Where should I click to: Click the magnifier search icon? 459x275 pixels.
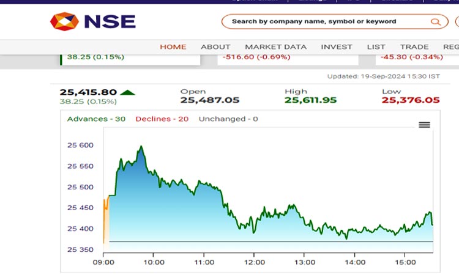point(436,21)
